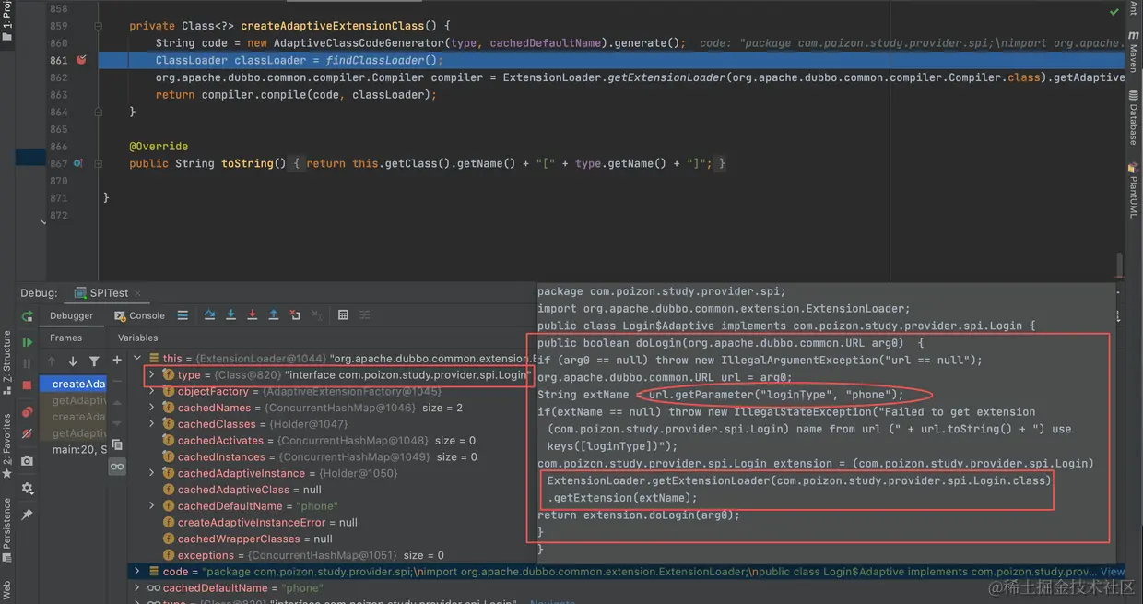This screenshot has width=1143, height=604.
Task: Step over the current line
Action: coord(209,315)
